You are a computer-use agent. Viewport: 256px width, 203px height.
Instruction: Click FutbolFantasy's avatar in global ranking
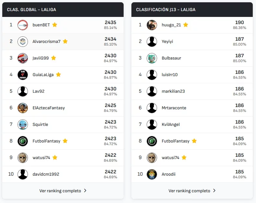coord(22,141)
